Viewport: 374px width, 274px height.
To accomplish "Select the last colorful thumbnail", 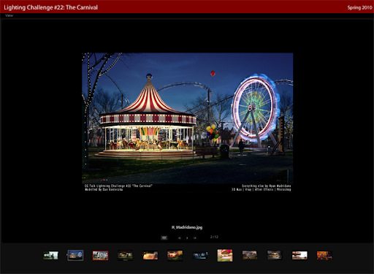I will tap(324, 256).
